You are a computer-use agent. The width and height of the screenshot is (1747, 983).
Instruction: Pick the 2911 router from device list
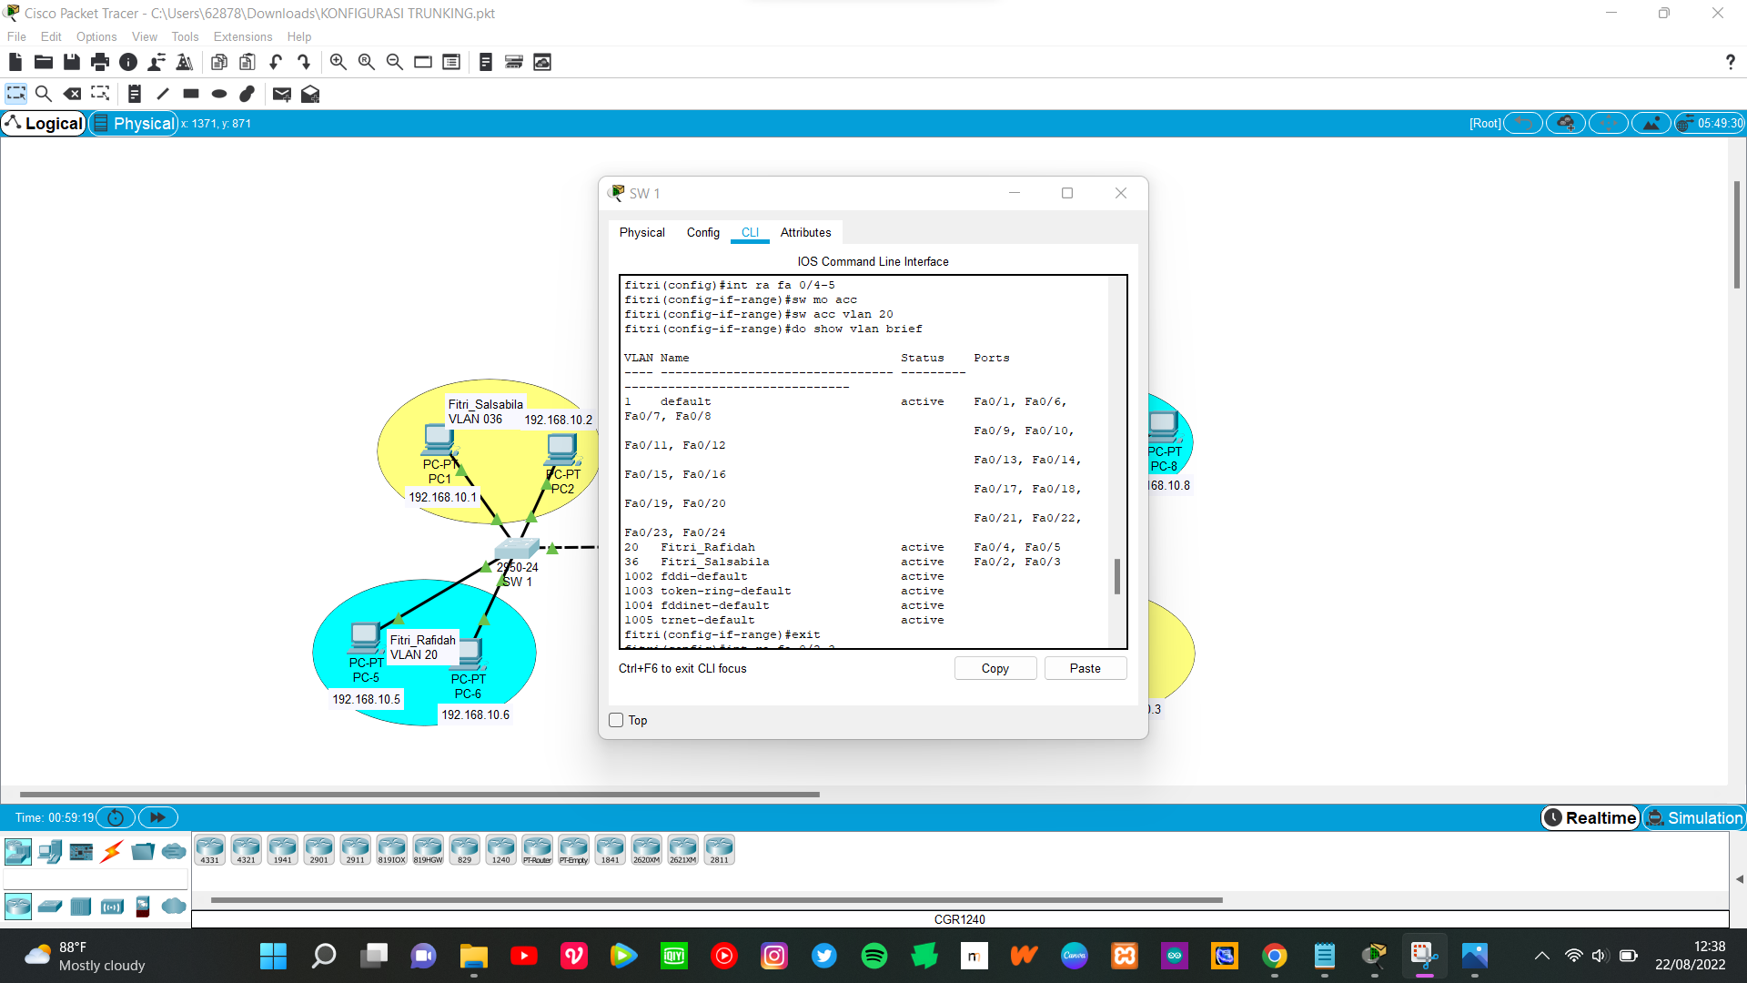(355, 849)
